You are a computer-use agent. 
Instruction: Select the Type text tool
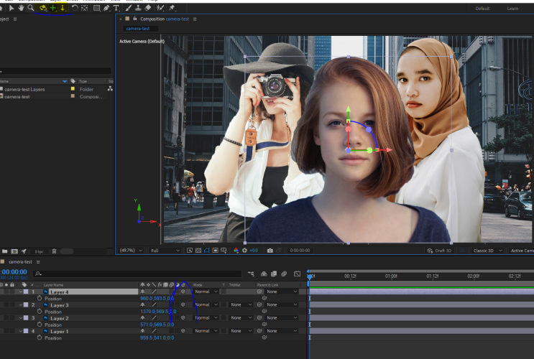coord(116,8)
